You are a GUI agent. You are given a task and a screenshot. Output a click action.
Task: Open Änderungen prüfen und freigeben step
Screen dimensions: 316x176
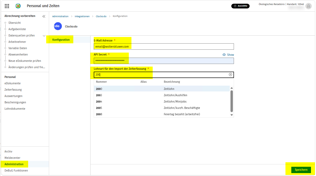27,67
